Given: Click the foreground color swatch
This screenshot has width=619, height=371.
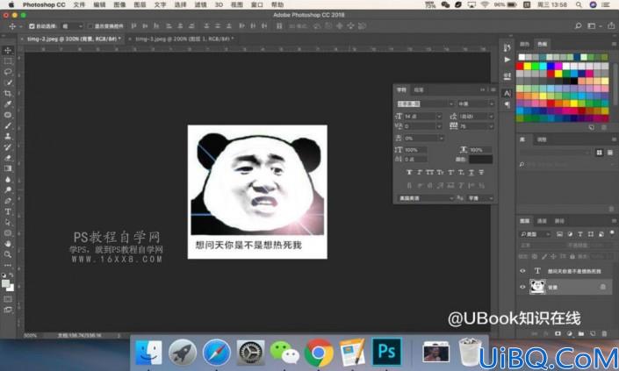Looking at the screenshot, I should click(x=5, y=283).
